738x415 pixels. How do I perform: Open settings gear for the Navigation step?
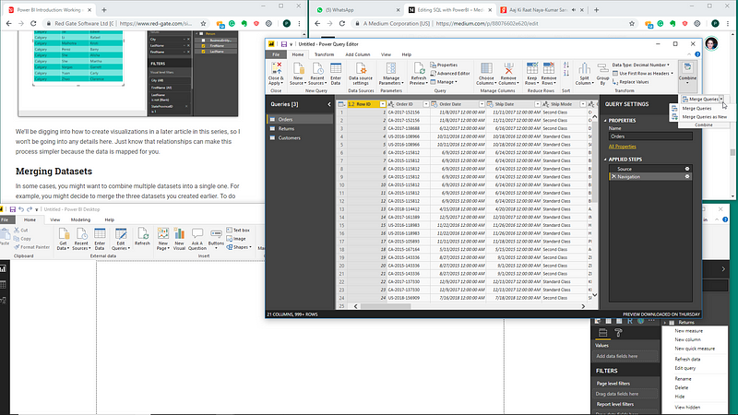coord(687,176)
